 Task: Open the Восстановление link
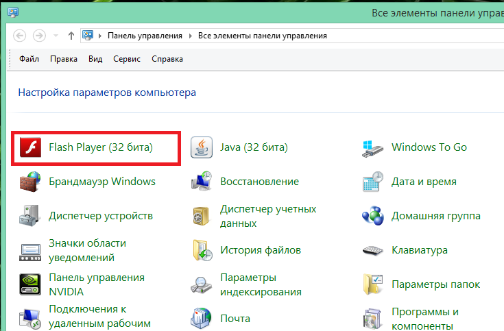click(260, 182)
